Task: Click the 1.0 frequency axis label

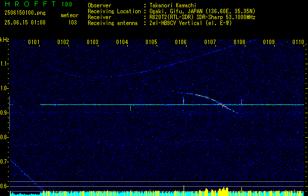Action: click(x=4, y=88)
